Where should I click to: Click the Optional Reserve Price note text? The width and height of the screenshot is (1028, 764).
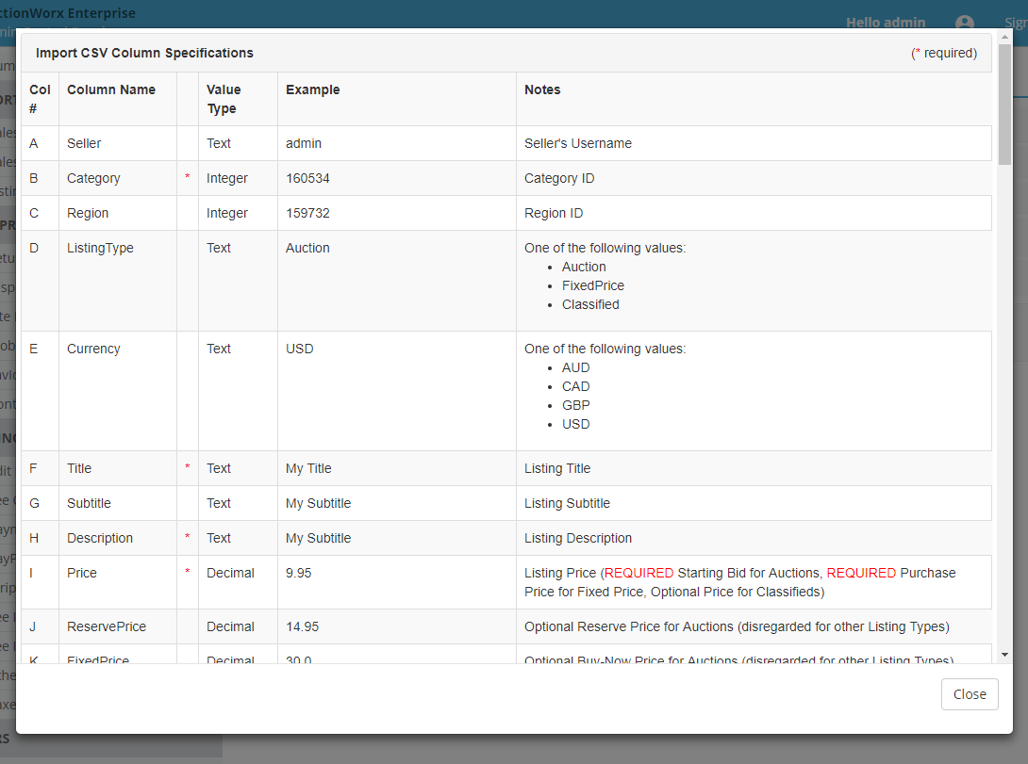[x=737, y=626]
